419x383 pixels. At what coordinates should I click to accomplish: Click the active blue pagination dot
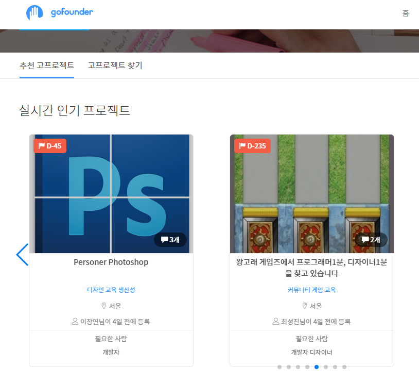pos(317,367)
